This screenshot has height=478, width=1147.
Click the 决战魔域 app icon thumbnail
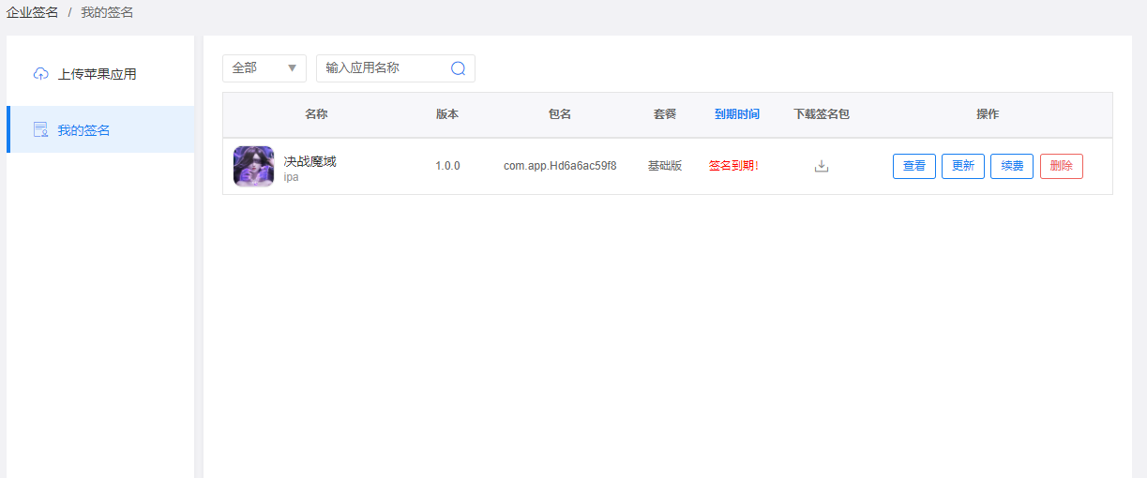(x=253, y=166)
